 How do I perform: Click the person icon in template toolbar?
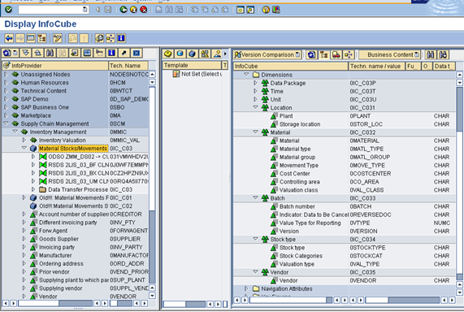click(x=217, y=54)
